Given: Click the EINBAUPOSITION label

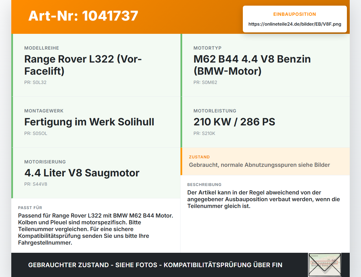Looking at the screenshot, I should [295, 14].
